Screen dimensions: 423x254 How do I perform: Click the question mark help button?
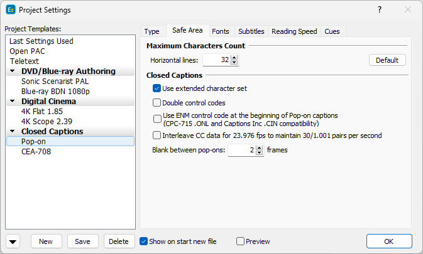(379, 10)
